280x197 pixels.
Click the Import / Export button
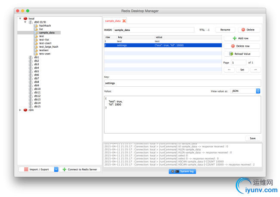click(x=37, y=170)
